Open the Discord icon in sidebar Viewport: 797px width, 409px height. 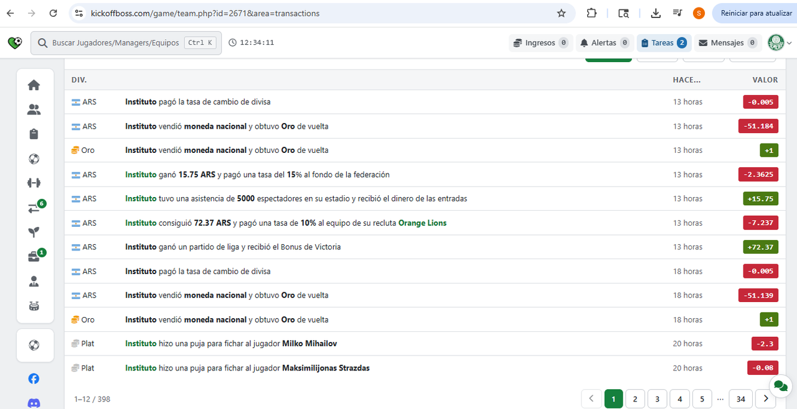pyautogui.click(x=34, y=403)
